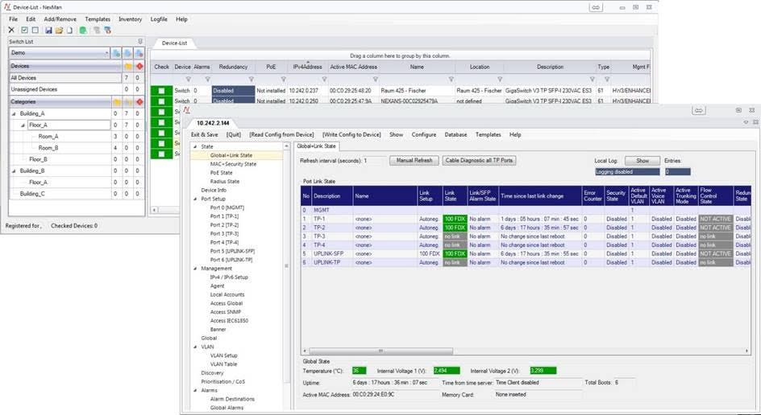Image resolution: width=761 pixels, height=415 pixels.
Task: Click the green 100 FDX state for TP-1
Action: pos(454,218)
